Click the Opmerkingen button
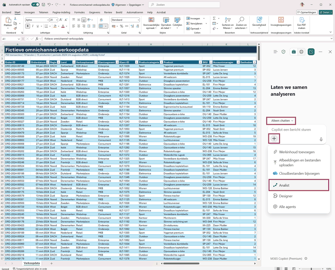This screenshot has width=335, height=270. 306,12
